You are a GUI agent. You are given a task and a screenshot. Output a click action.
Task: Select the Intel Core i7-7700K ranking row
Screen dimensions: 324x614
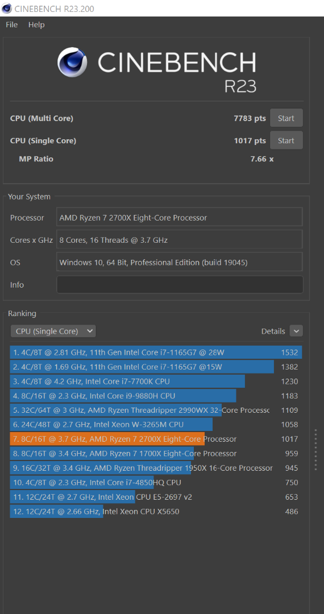[156, 381]
